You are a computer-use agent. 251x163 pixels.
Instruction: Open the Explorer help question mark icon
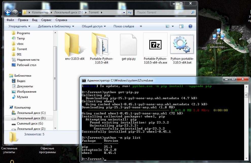point(190,26)
